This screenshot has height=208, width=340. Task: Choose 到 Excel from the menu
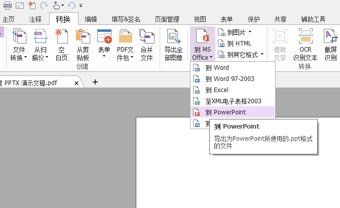pos(233,90)
